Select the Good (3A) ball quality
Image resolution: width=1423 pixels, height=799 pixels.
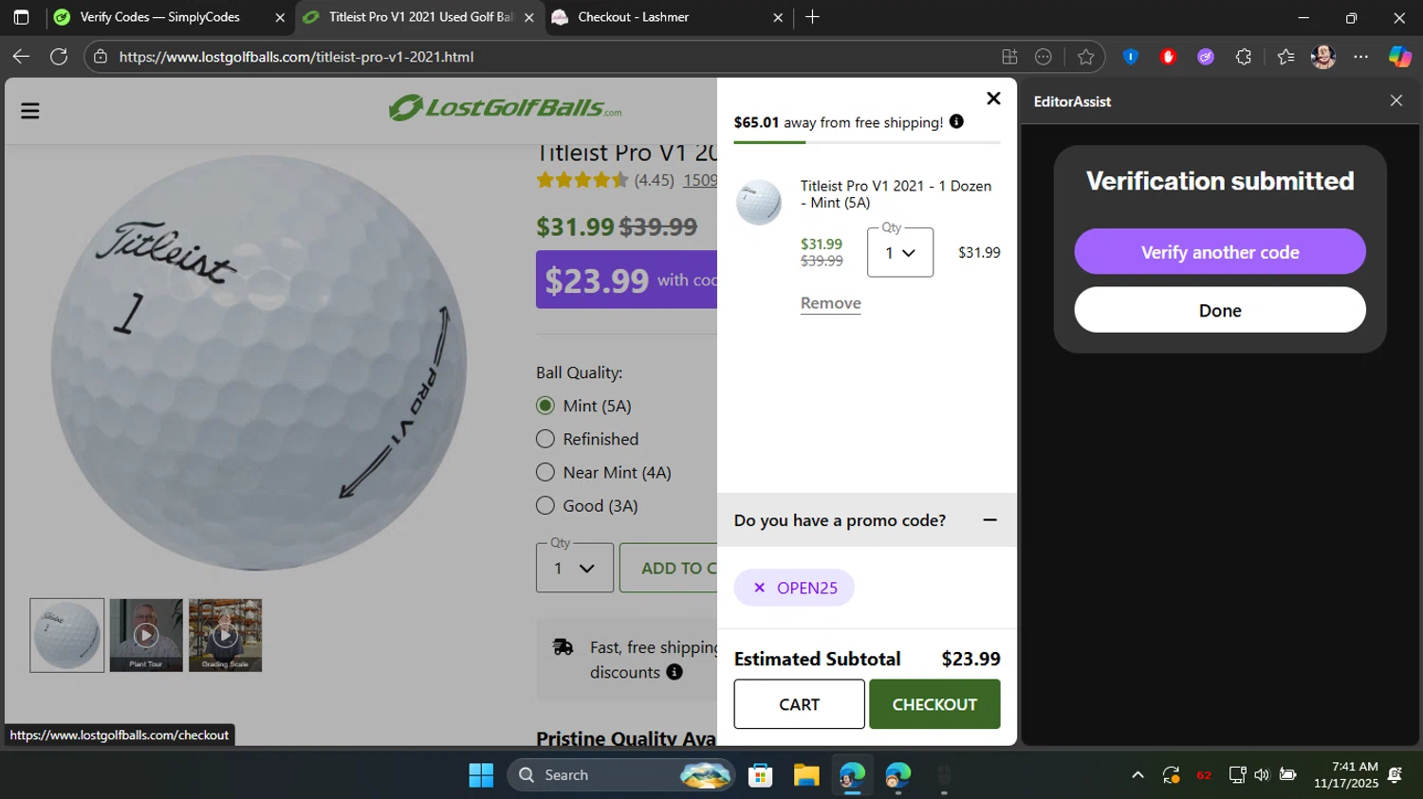pos(545,505)
